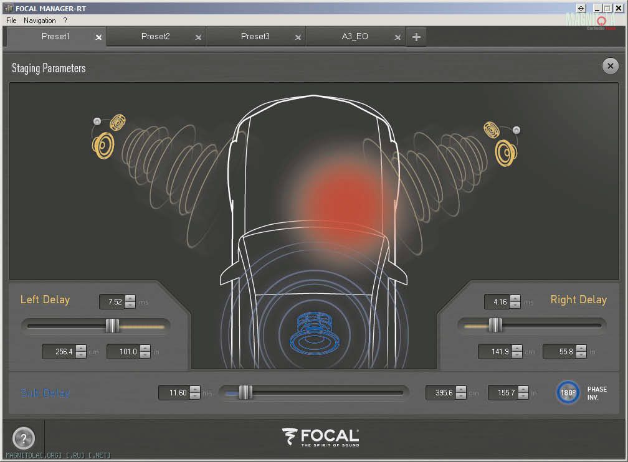Click the Right Delay inches field showing 55.8
Image resolution: width=628 pixels, height=462 pixels.
560,352
